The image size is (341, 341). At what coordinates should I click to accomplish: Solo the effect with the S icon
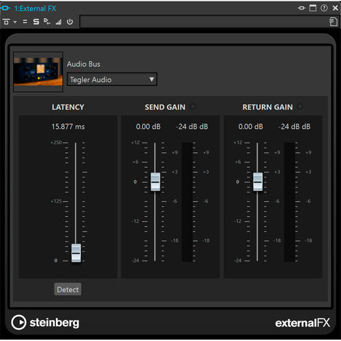tap(36, 22)
